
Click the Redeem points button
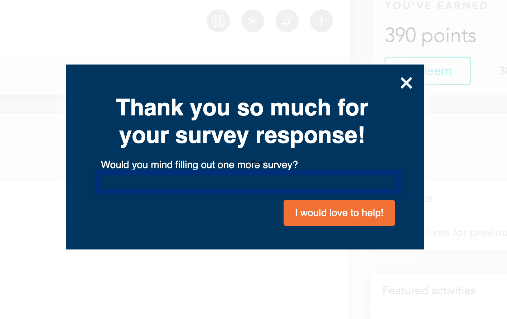pyautogui.click(x=448, y=71)
